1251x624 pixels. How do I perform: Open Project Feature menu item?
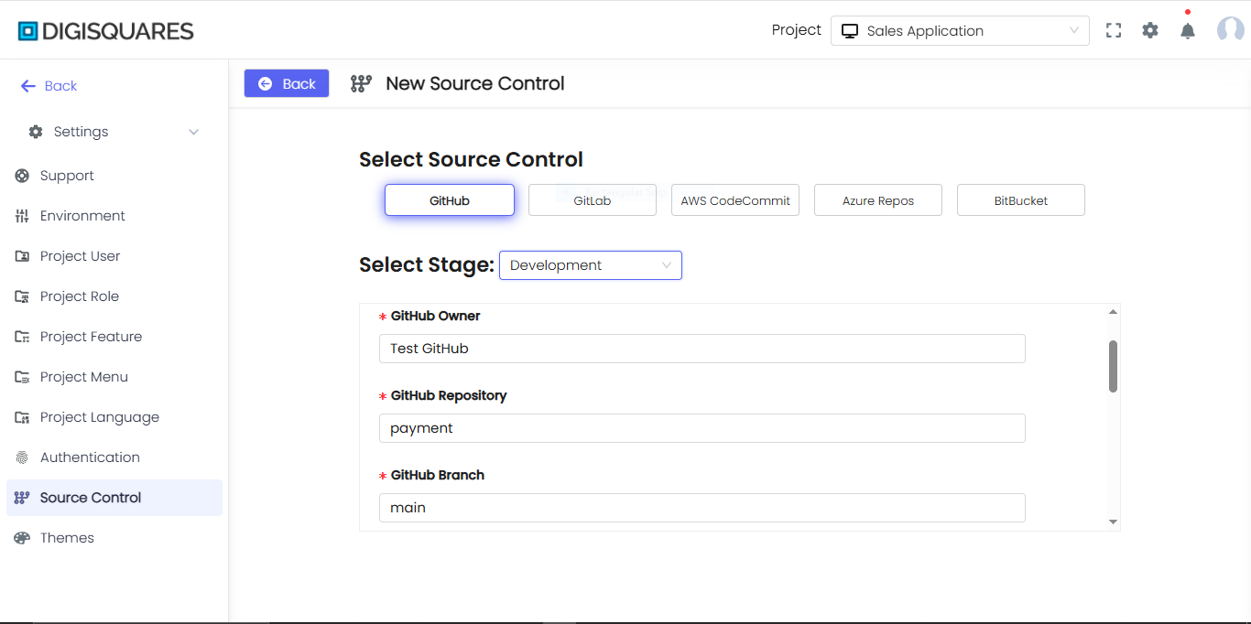tap(114, 337)
